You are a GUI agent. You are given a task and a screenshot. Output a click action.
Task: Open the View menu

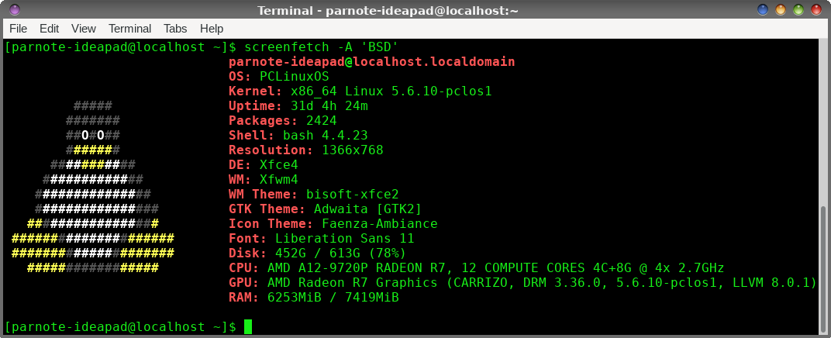[x=84, y=29]
